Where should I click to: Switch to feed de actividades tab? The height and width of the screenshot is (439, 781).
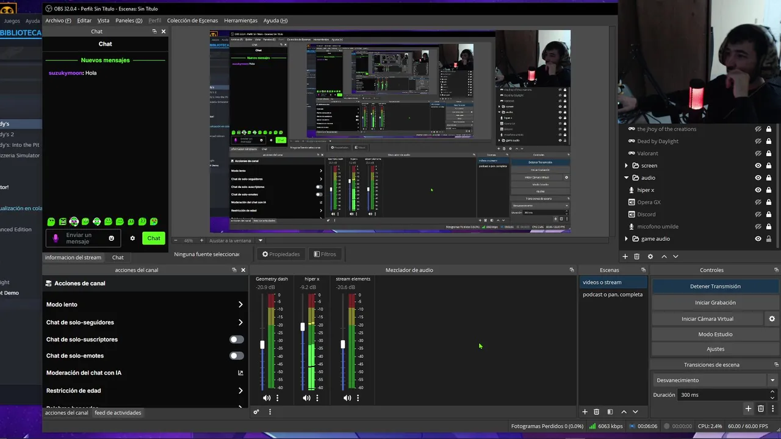click(x=118, y=413)
